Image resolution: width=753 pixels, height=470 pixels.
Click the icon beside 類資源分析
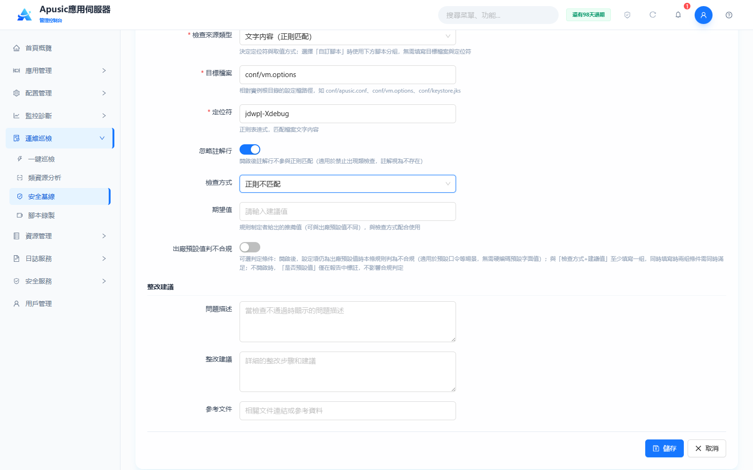(x=20, y=178)
